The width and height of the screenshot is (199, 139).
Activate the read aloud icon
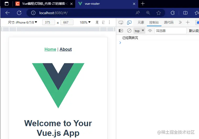point(138,13)
